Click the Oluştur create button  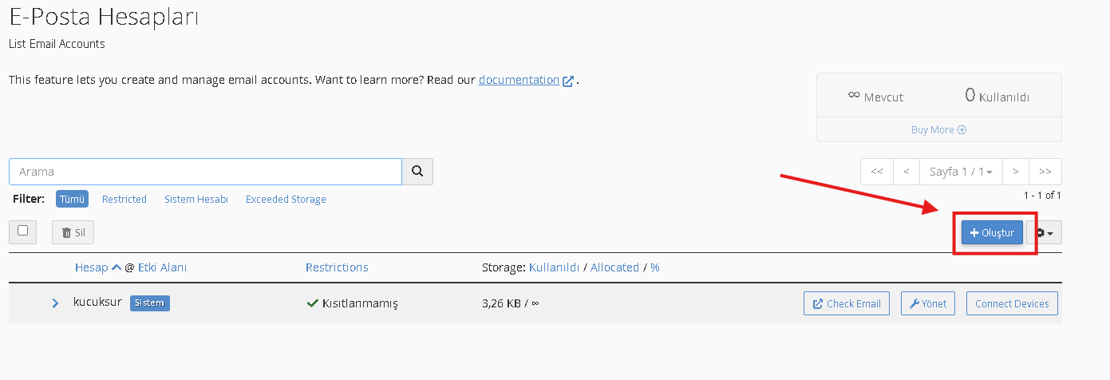click(x=992, y=233)
